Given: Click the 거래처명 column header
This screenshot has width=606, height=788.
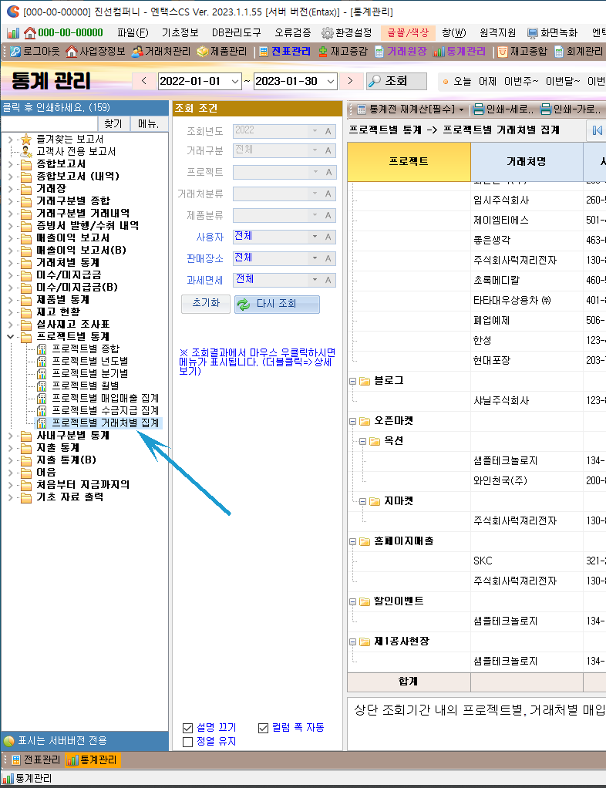Looking at the screenshot, I should (x=527, y=162).
